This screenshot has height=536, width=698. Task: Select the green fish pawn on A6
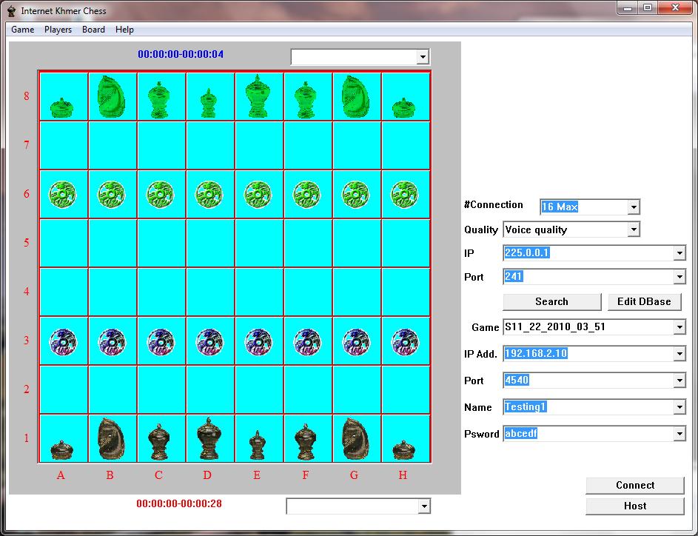pos(62,195)
